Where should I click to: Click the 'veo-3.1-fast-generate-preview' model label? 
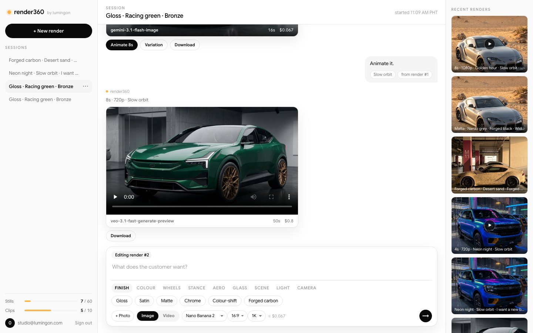[142, 221]
